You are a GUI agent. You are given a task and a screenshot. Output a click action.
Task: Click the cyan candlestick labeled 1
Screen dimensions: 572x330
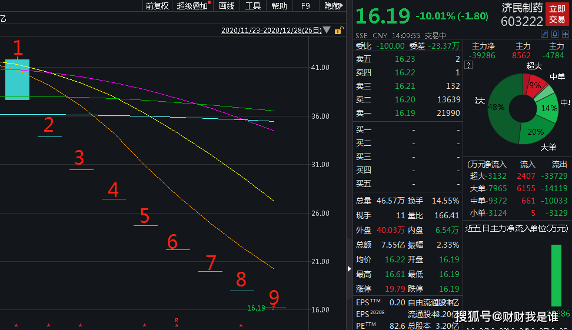(x=17, y=79)
